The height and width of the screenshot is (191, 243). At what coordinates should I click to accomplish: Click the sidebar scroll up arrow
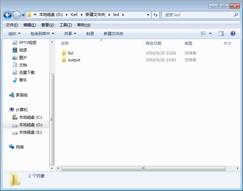(x=52, y=42)
